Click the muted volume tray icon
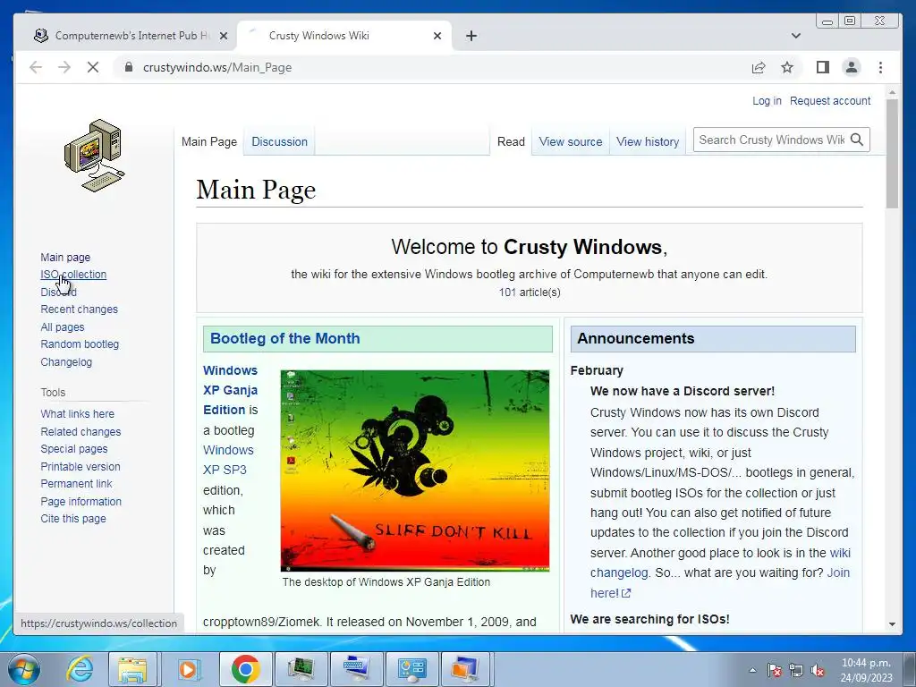 point(818,670)
